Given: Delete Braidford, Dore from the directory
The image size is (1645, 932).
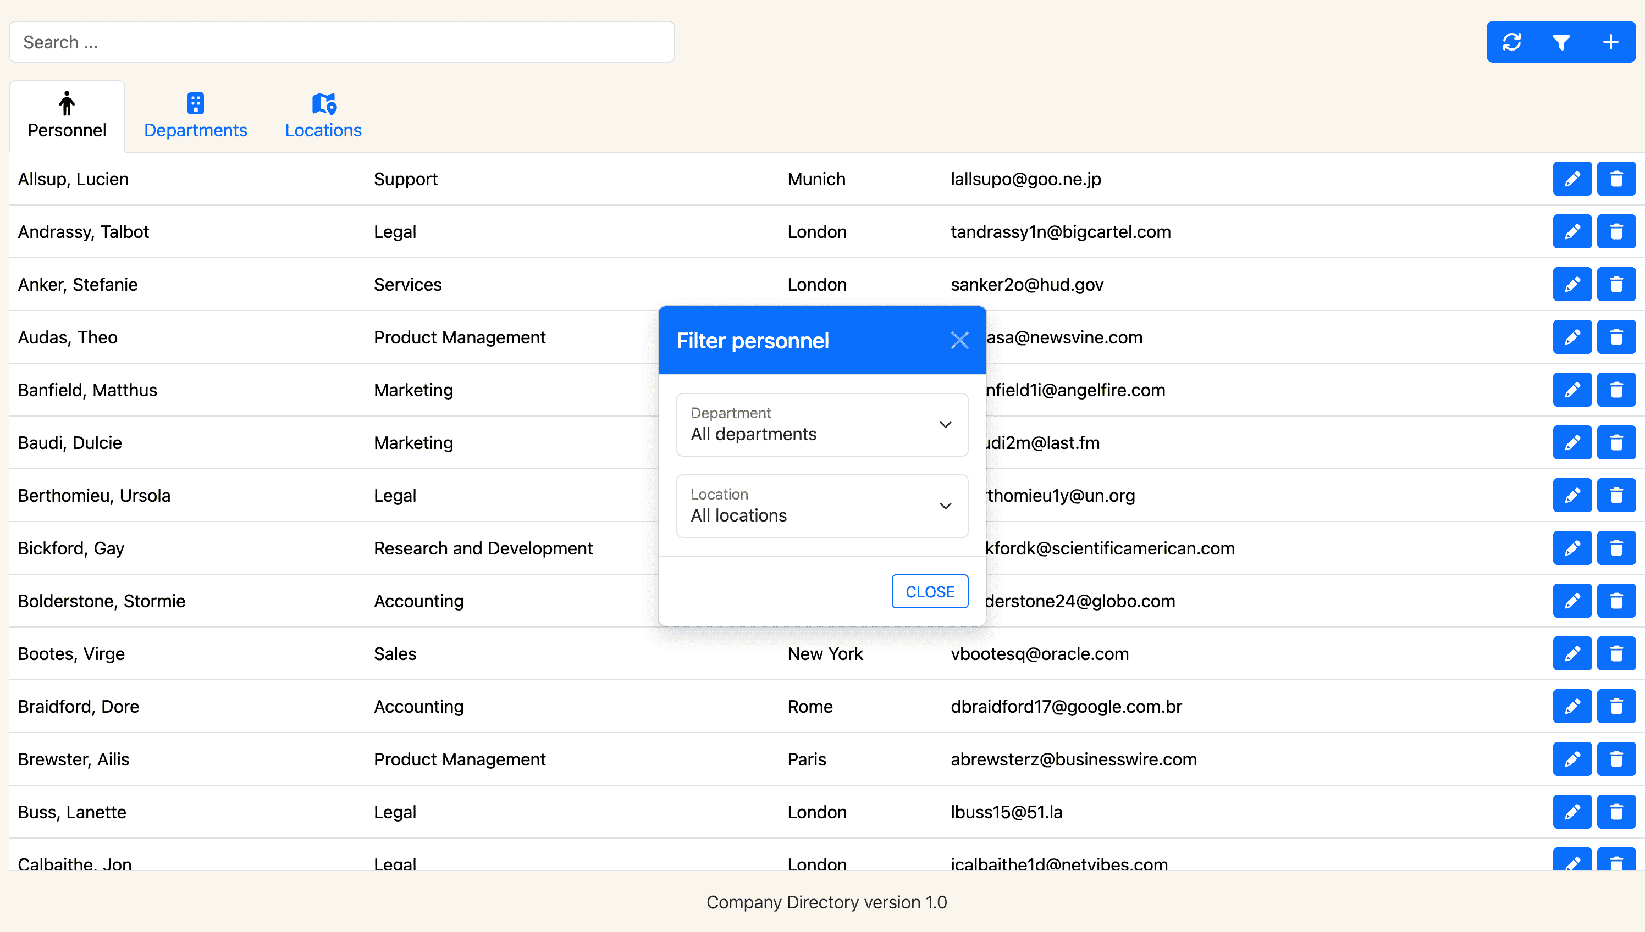Looking at the screenshot, I should tap(1617, 706).
